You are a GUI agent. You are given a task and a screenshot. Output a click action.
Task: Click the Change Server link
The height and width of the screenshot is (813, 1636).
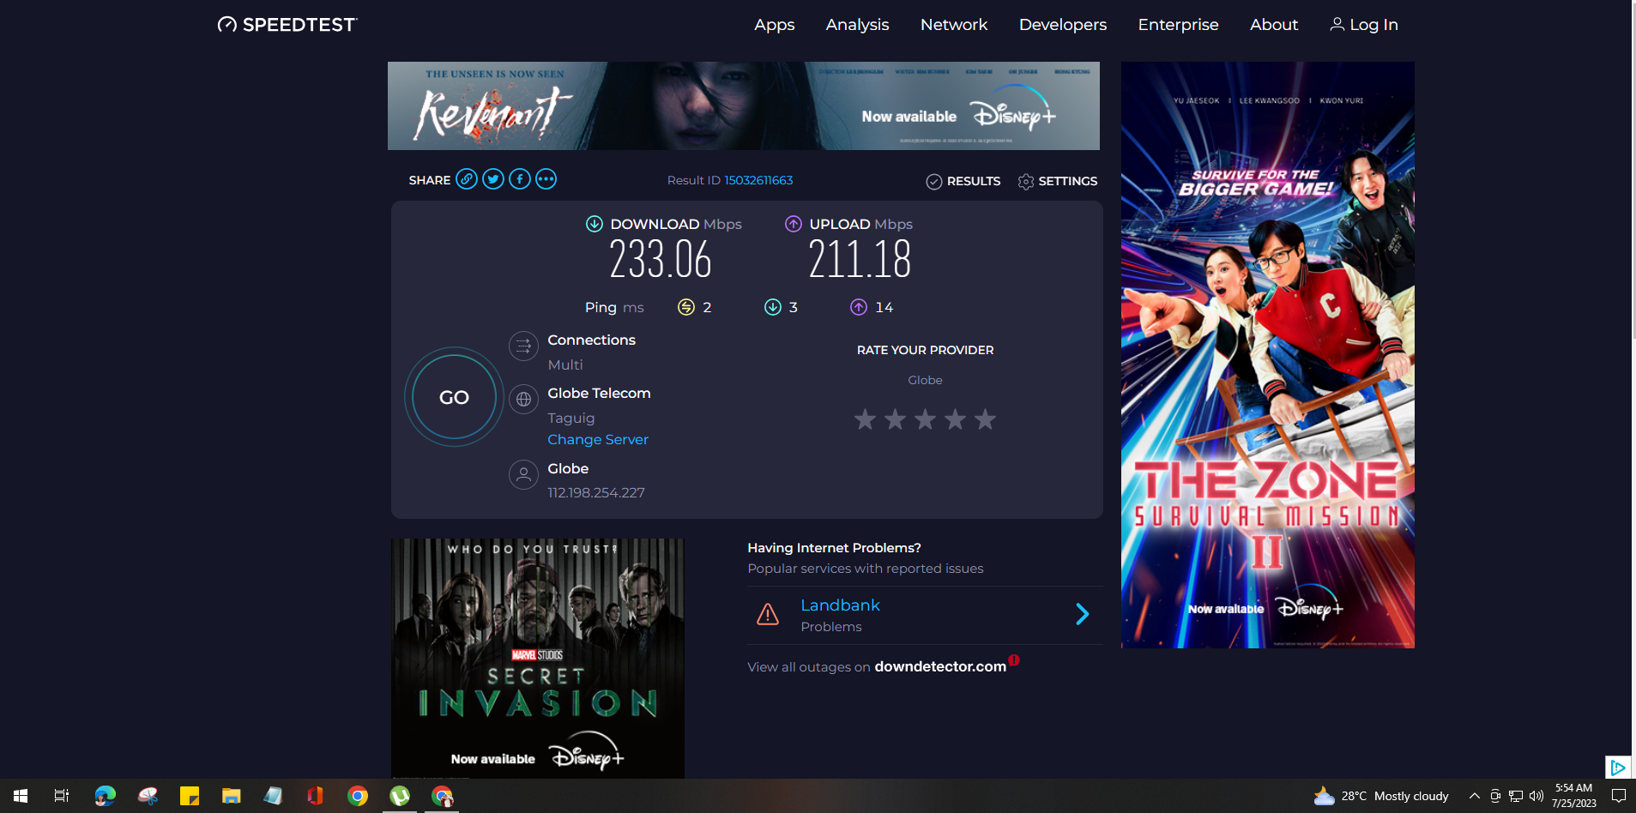[x=598, y=439]
